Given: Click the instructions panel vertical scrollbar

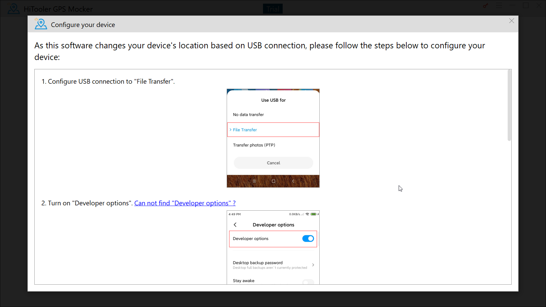Looking at the screenshot, I should click(509, 105).
